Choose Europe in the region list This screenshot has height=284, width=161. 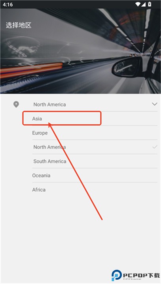pyautogui.click(x=95, y=133)
